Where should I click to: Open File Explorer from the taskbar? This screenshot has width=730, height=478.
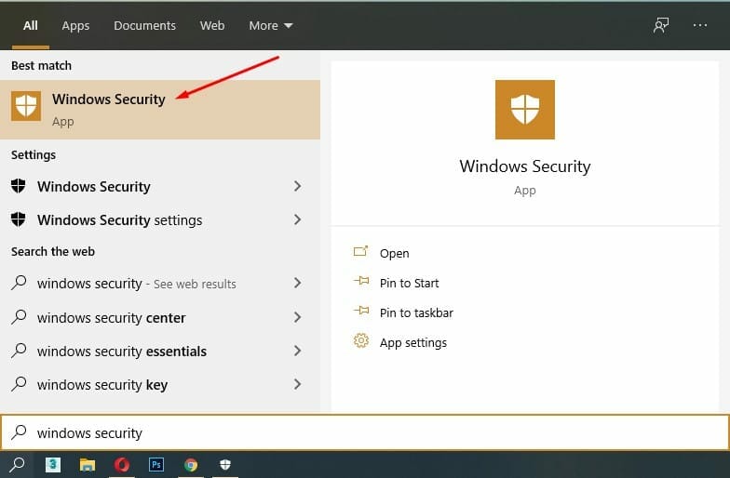click(88, 465)
